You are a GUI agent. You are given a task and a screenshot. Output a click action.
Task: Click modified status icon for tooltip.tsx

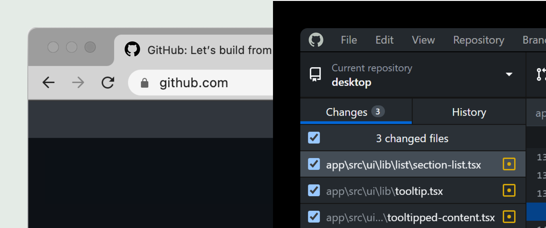pos(509,190)
